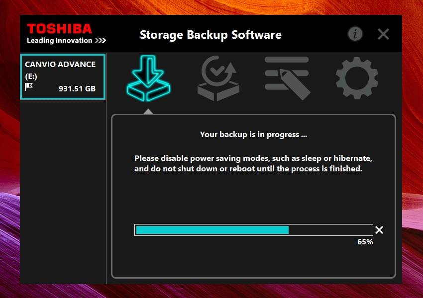This screenshot has height=298, width=423.
Task: Open the Restore tab icon
Action: pyautogui.click(x=218, y=78)
